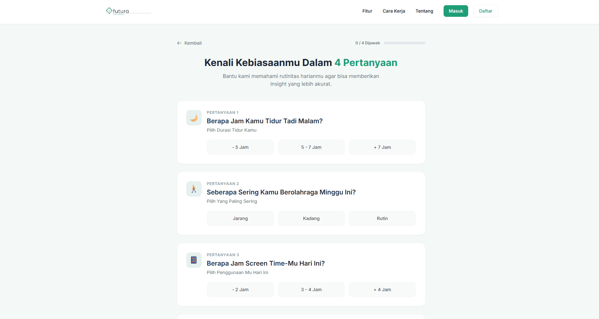Choose 'Kadang' exercise option
This screenshot has height=319, width=599.
click(x=311, y=218)
